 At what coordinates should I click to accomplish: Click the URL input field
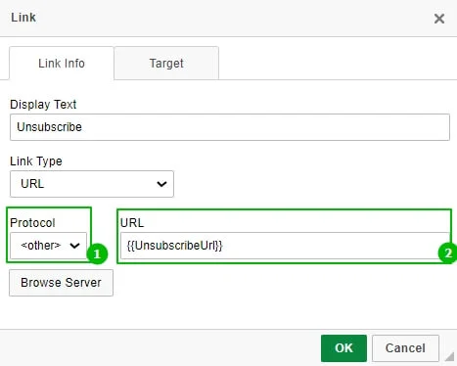pyautogui.click(x=285, y=246)
